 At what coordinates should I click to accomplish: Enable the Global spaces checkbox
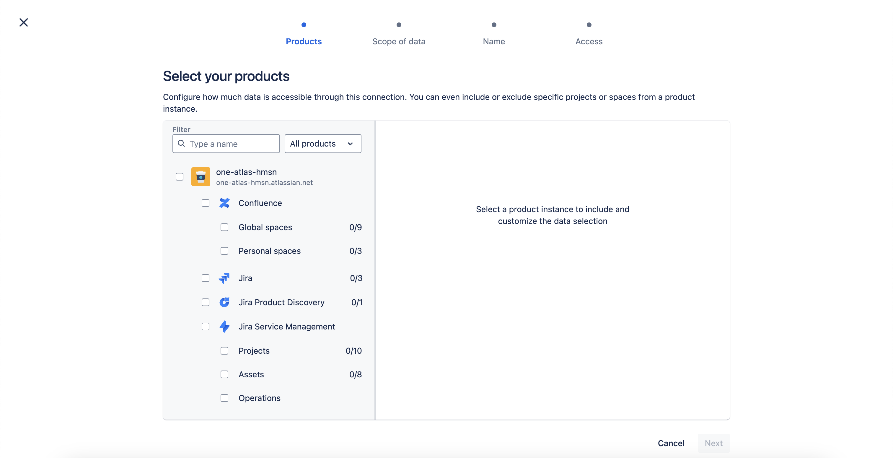(x=225, y=227)
